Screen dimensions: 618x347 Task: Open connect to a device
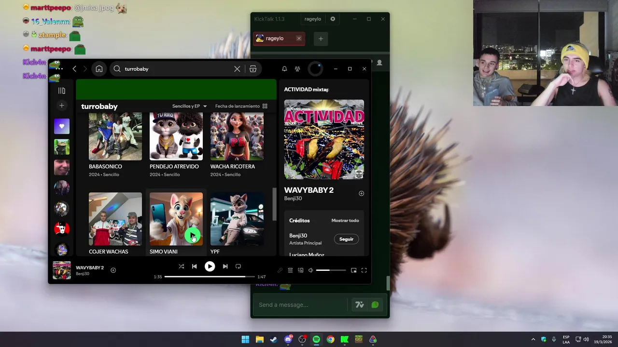[x=301, y=270]
